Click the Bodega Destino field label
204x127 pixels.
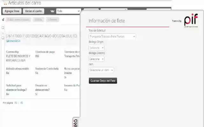[x=97, y=53]
